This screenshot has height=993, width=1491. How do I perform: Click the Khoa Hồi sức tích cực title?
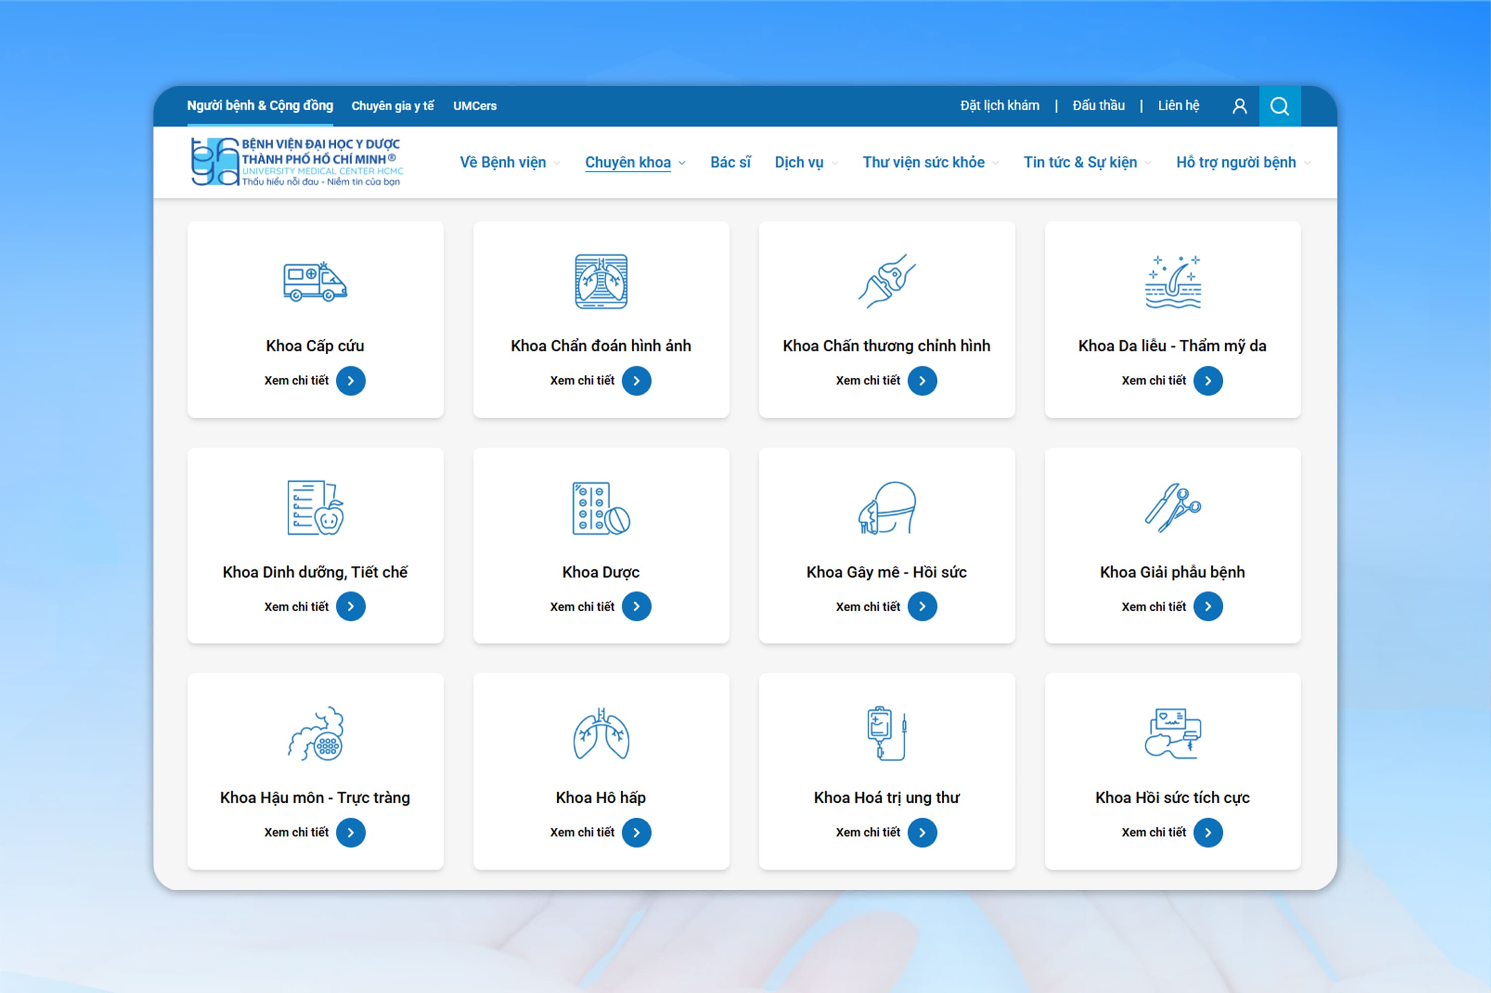click(x=1173, y=798)
